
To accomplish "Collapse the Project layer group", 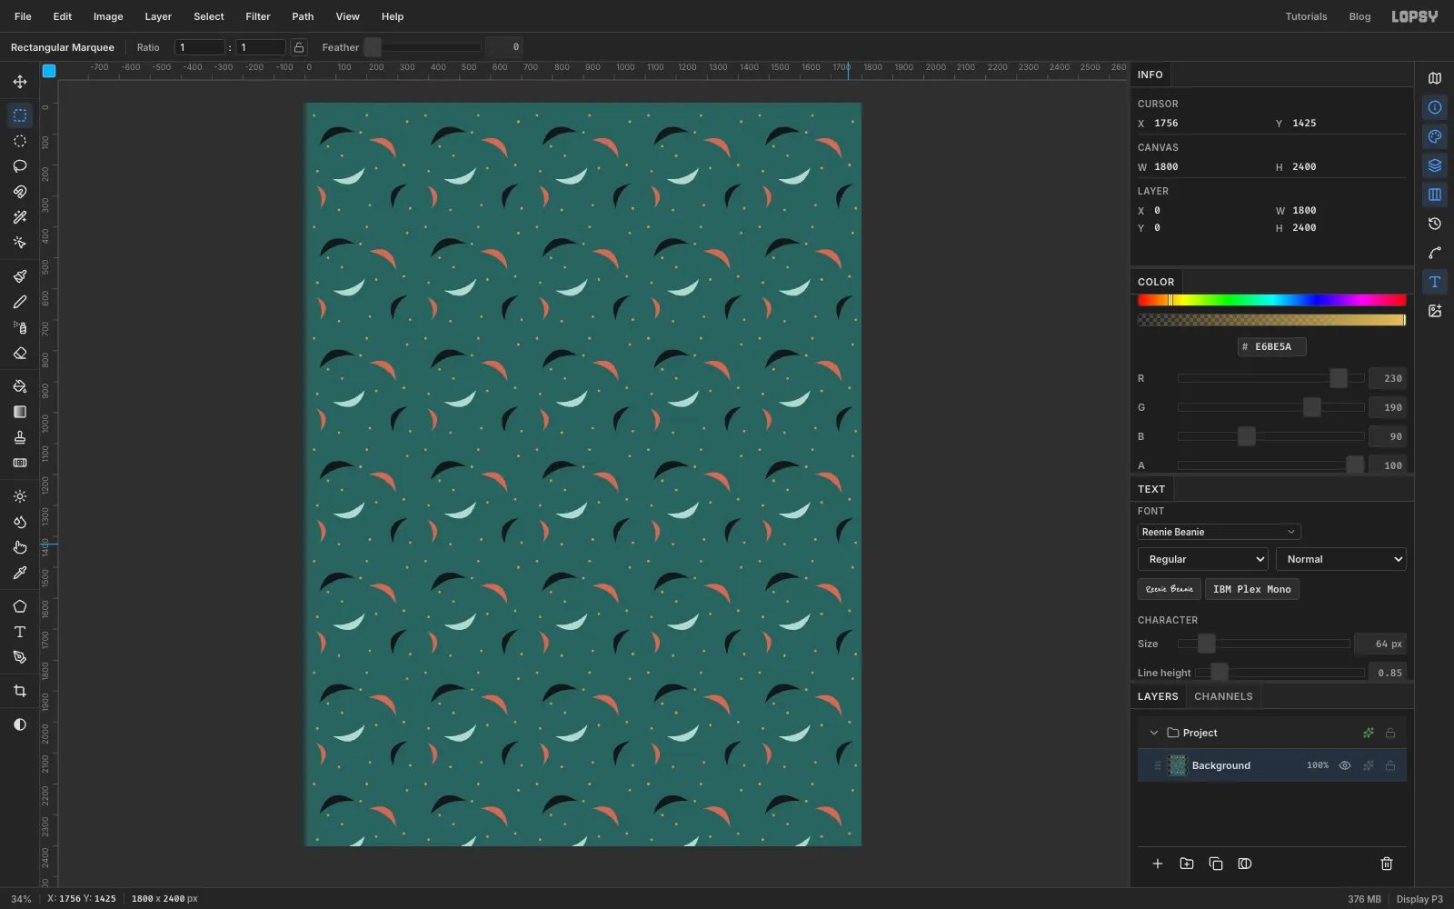I will point(1154,733).
